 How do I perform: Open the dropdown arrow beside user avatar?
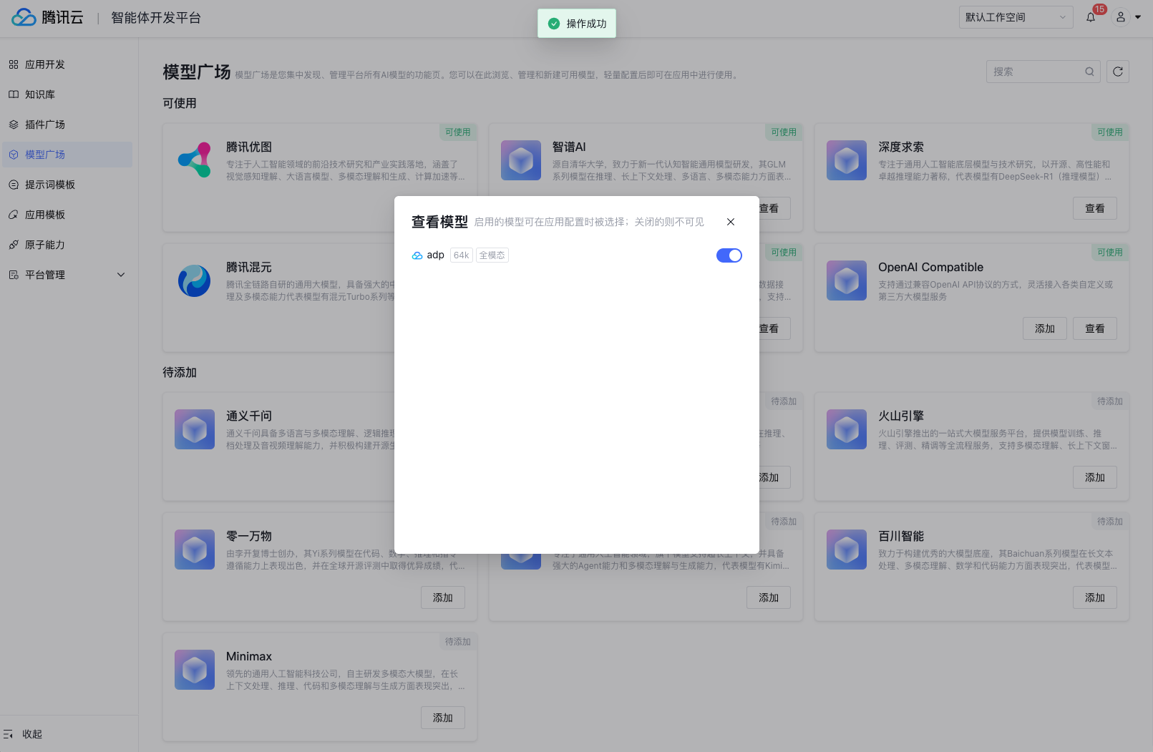click(1138, 17)
